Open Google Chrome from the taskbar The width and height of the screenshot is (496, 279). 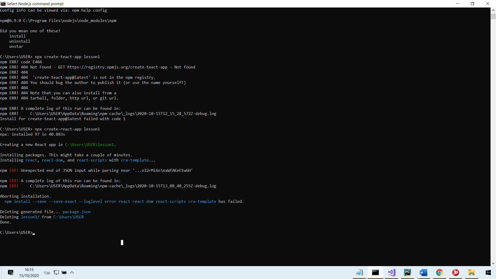[x=439, y=273]
